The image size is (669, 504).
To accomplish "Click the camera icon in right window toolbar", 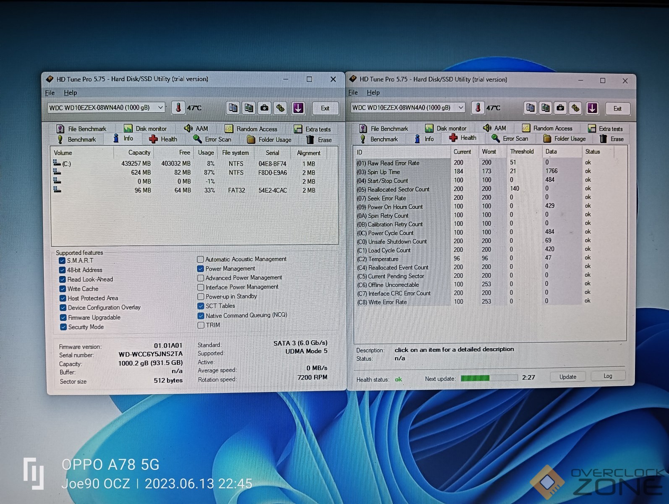I will click(x=560, y=108).
